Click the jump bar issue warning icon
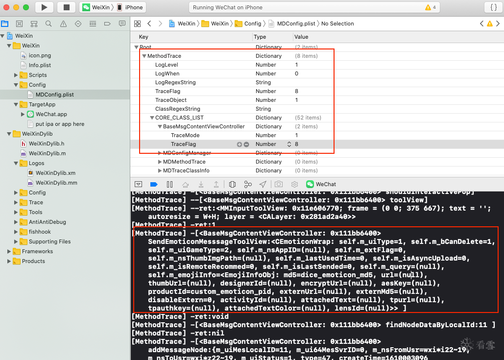Screen dimensions: 504x360 (489, 24)
